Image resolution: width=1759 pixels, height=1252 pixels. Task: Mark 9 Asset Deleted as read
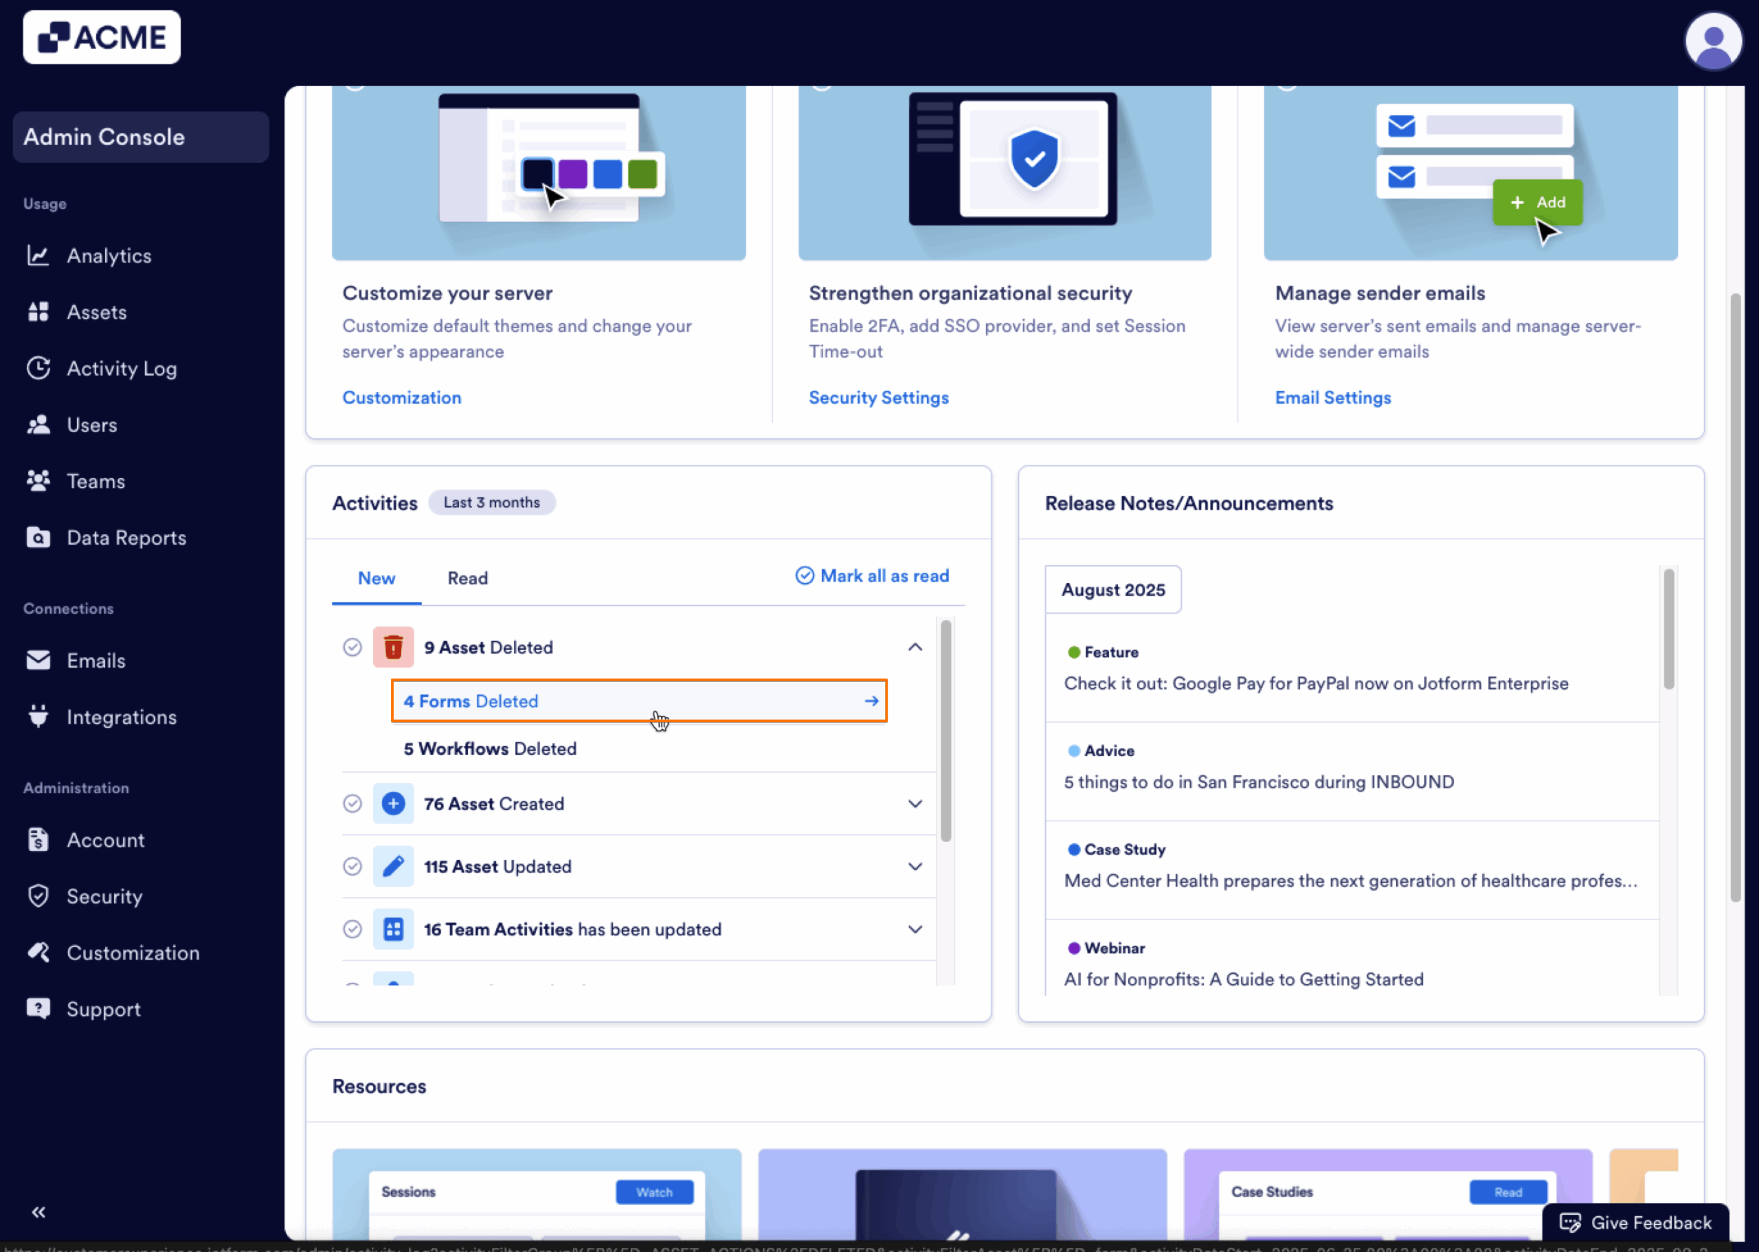point(352,647)
